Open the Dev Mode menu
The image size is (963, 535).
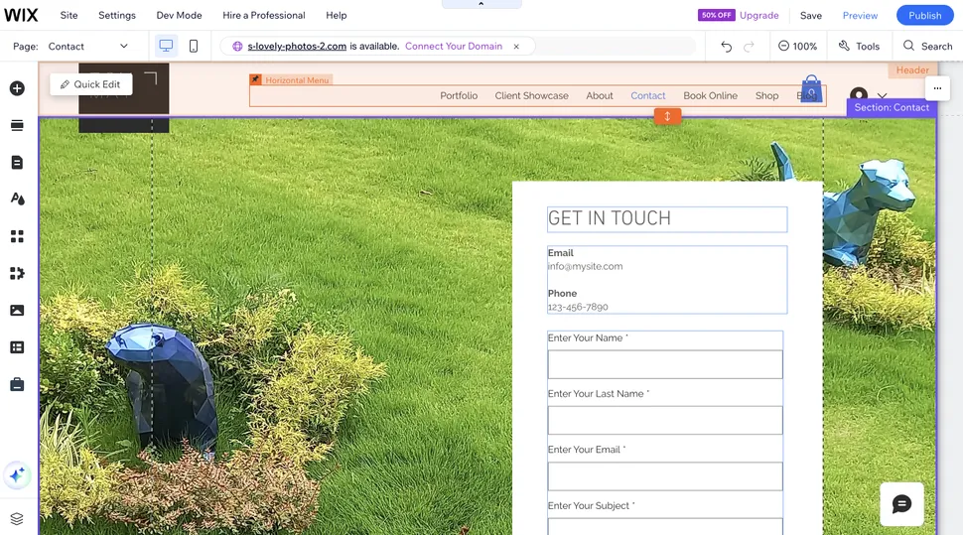[x=179, y=15]
